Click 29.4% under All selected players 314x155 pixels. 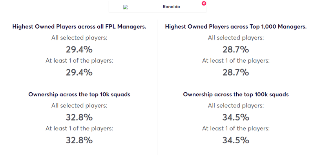(79, 50)
